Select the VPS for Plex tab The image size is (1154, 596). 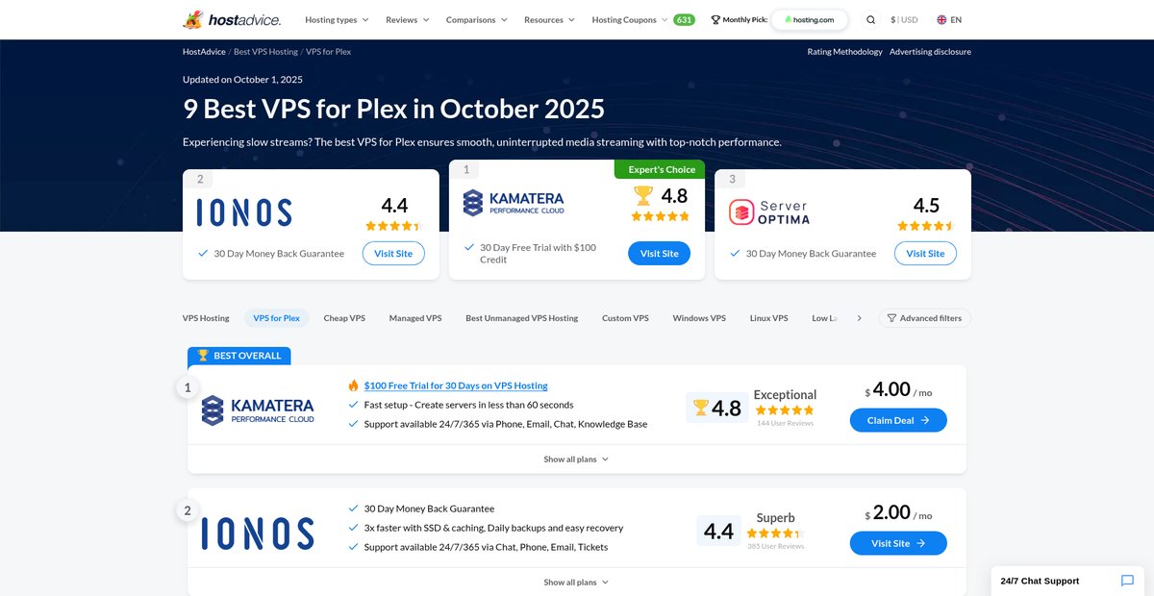pyautogui.click(x=276, y=318)
